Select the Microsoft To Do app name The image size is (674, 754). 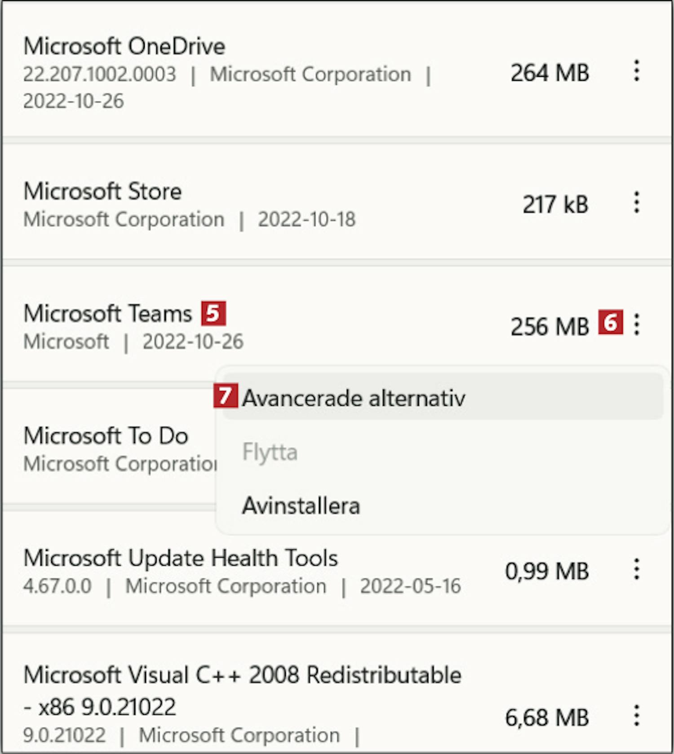click(106, 436)
